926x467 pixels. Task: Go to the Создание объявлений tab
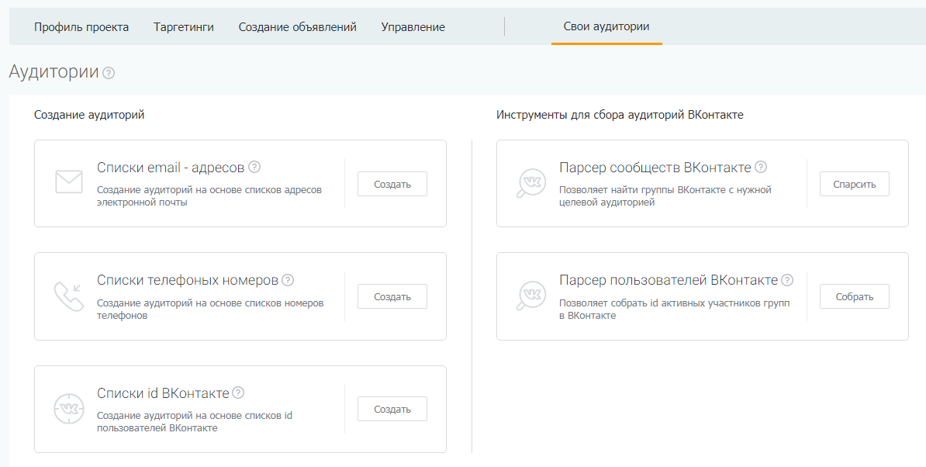298,27
